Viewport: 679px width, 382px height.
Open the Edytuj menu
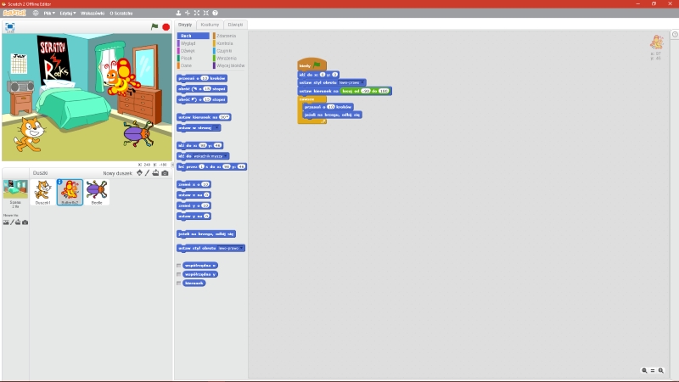click(68, 13)
